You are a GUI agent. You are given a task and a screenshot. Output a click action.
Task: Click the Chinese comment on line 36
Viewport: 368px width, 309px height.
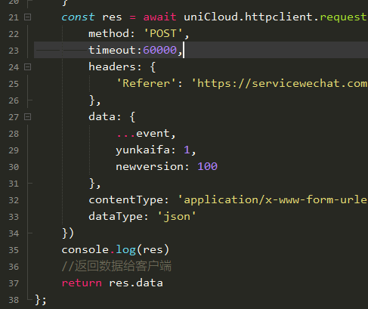[x=116, y=266]
